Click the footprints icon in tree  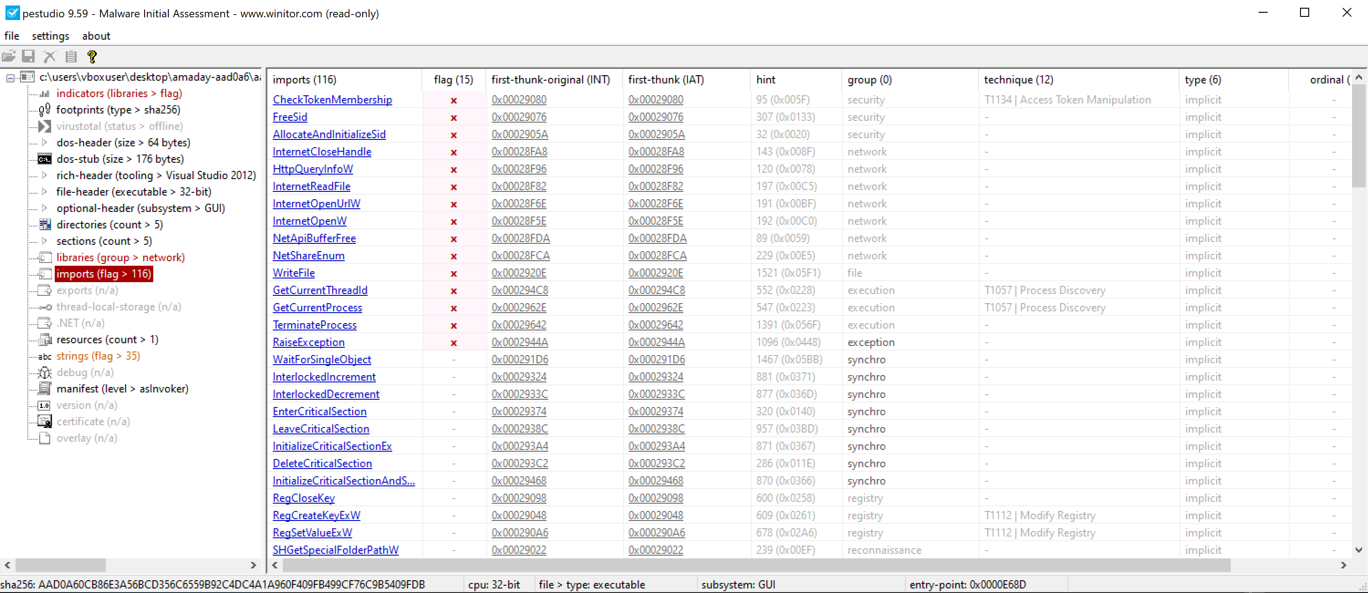click(45, 110)
